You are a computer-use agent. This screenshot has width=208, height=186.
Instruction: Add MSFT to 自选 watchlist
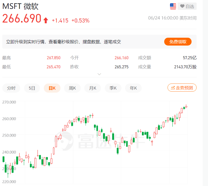click(187, 6)
